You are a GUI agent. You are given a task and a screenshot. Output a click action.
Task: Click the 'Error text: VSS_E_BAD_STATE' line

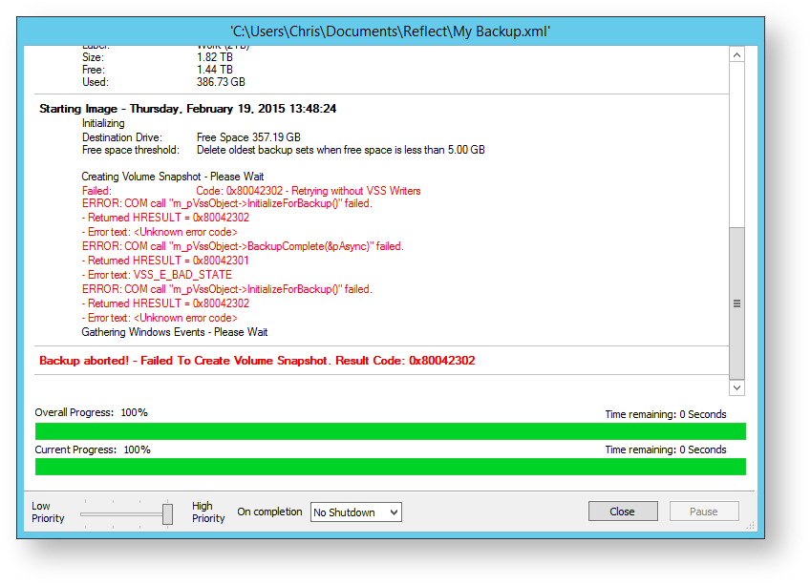157,275
